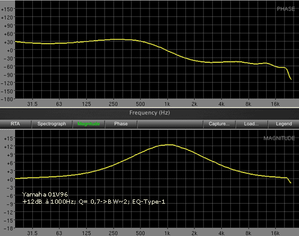299x236 pixels.
Task: Click the 16k label on magnitude axis
Action: tap(275, 233)
